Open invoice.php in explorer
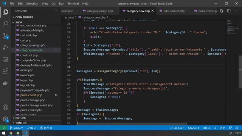 [28, 75]
